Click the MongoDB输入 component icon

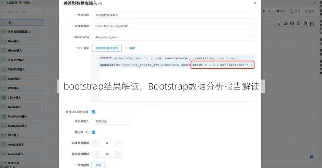[x=4, y=126]
